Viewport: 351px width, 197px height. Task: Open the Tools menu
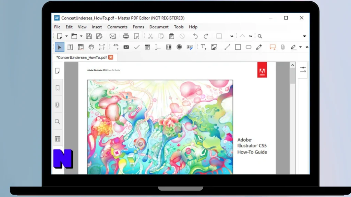click(x=179, y=27)
